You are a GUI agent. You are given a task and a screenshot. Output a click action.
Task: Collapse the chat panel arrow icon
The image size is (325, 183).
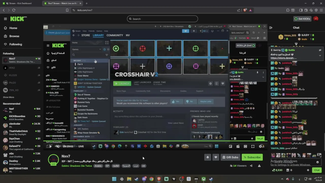click(271, 28)
